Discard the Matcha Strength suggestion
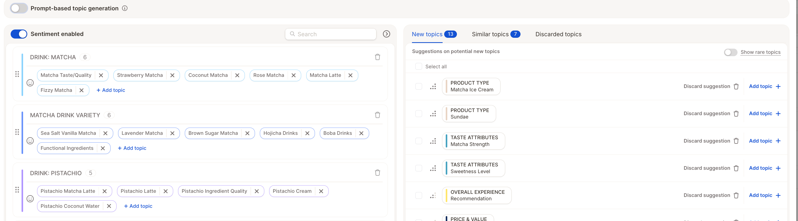This screenshot has width=798, height=221. pyautogui.click(x=711, y=141)
